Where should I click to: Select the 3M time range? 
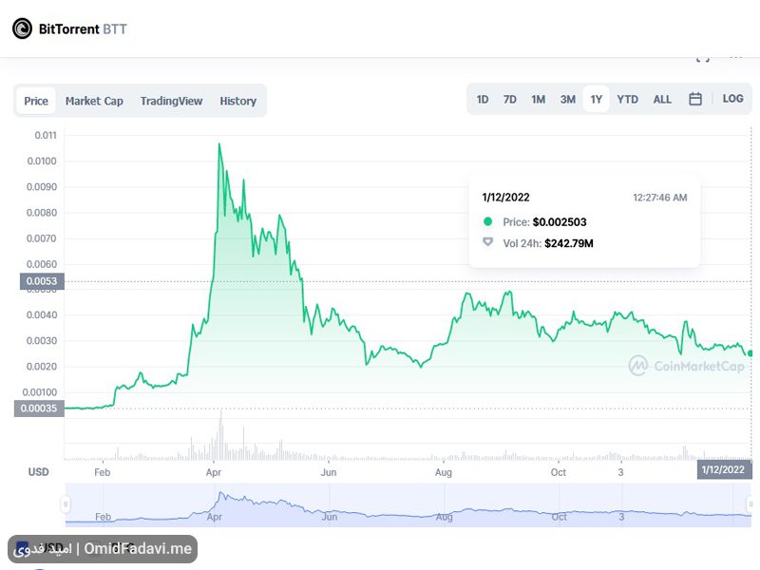click(x=567, y=100)
